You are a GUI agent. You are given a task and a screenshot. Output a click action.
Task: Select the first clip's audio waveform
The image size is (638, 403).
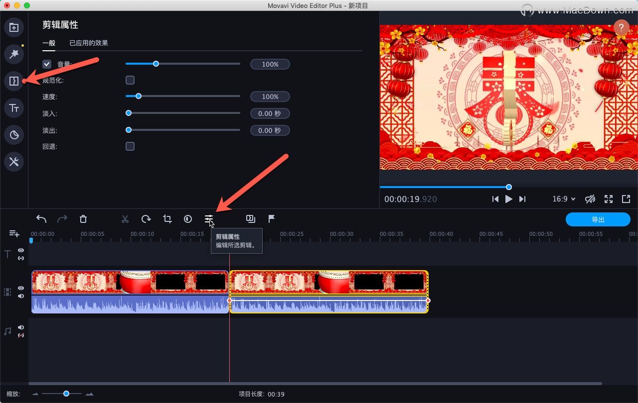(x=130, y=304)
